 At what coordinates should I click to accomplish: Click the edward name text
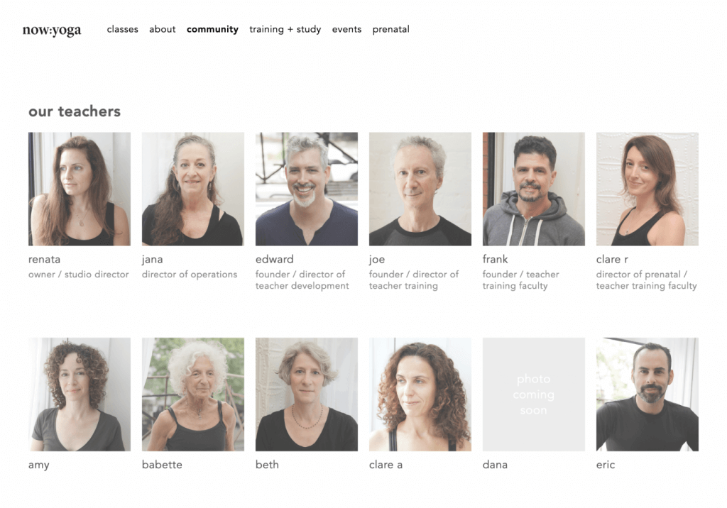tap(275, 259)
